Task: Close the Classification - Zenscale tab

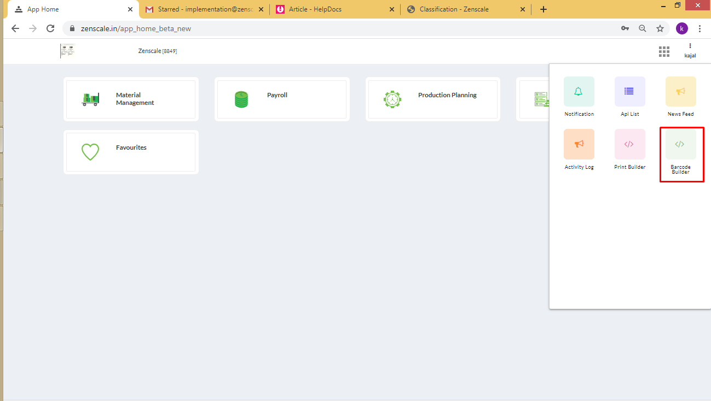Action: 523,9
